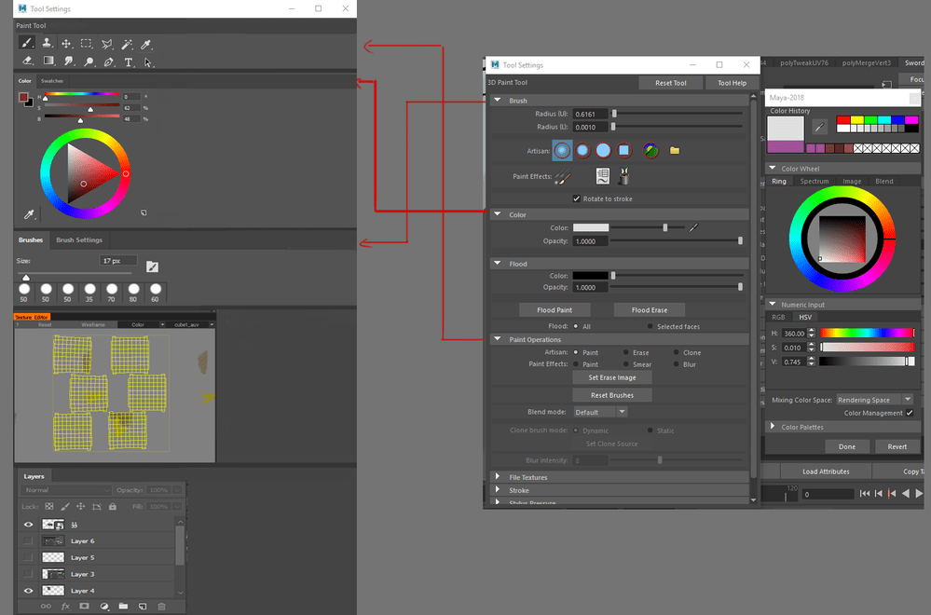Select Flood Selected faces radio button

pyautogui.click(x=650, y=326)
